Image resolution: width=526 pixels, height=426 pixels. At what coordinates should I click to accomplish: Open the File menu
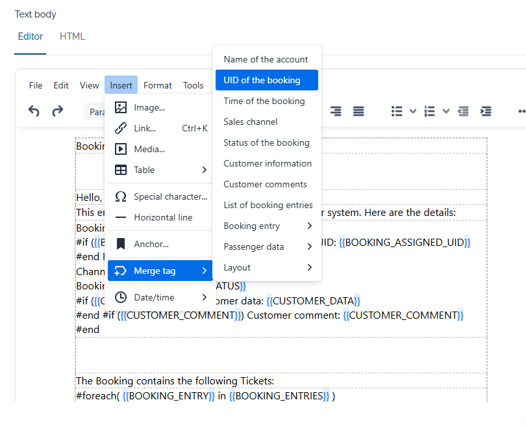pos(36,85)
